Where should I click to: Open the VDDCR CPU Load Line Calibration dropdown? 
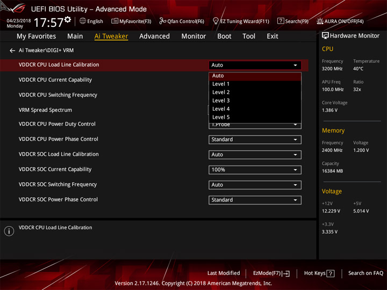click(255, 66)
